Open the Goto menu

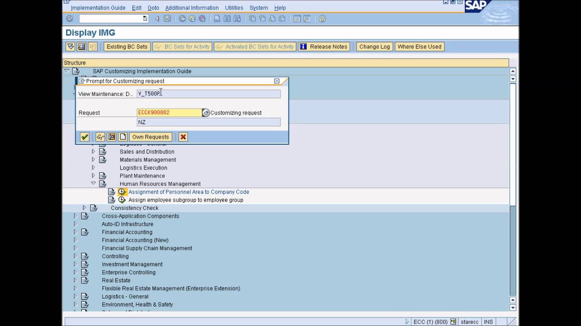(x=153, y=8)
